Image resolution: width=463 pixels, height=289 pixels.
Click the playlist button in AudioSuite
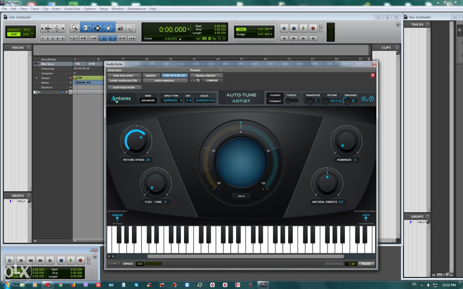coord(151,76)
